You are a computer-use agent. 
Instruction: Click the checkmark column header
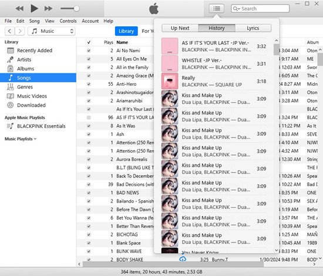tap(89, 42)
